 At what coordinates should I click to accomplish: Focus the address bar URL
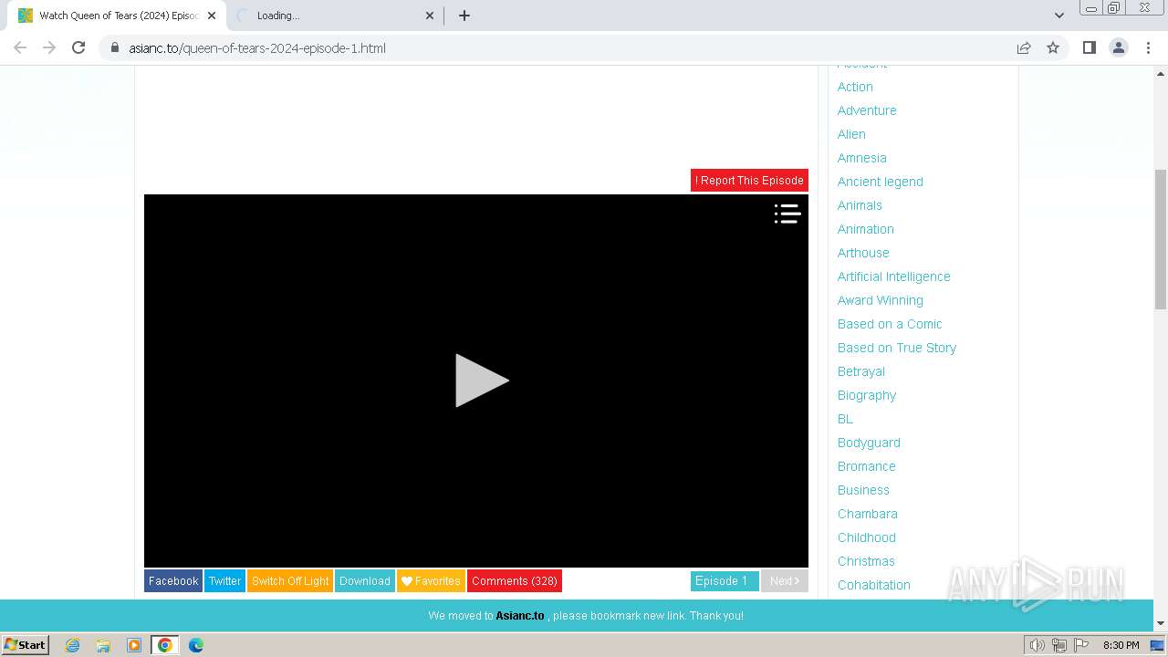pos(257,48)
